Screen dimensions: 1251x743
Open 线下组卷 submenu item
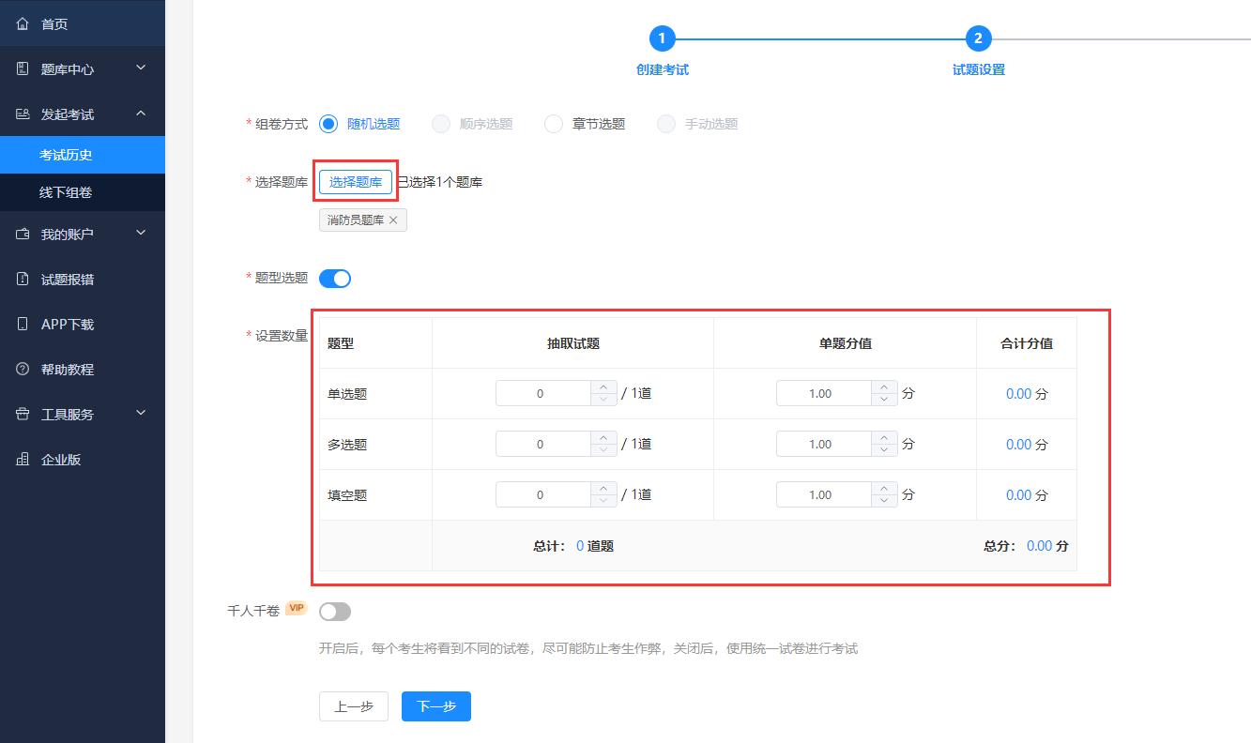(x=66, y=192)
